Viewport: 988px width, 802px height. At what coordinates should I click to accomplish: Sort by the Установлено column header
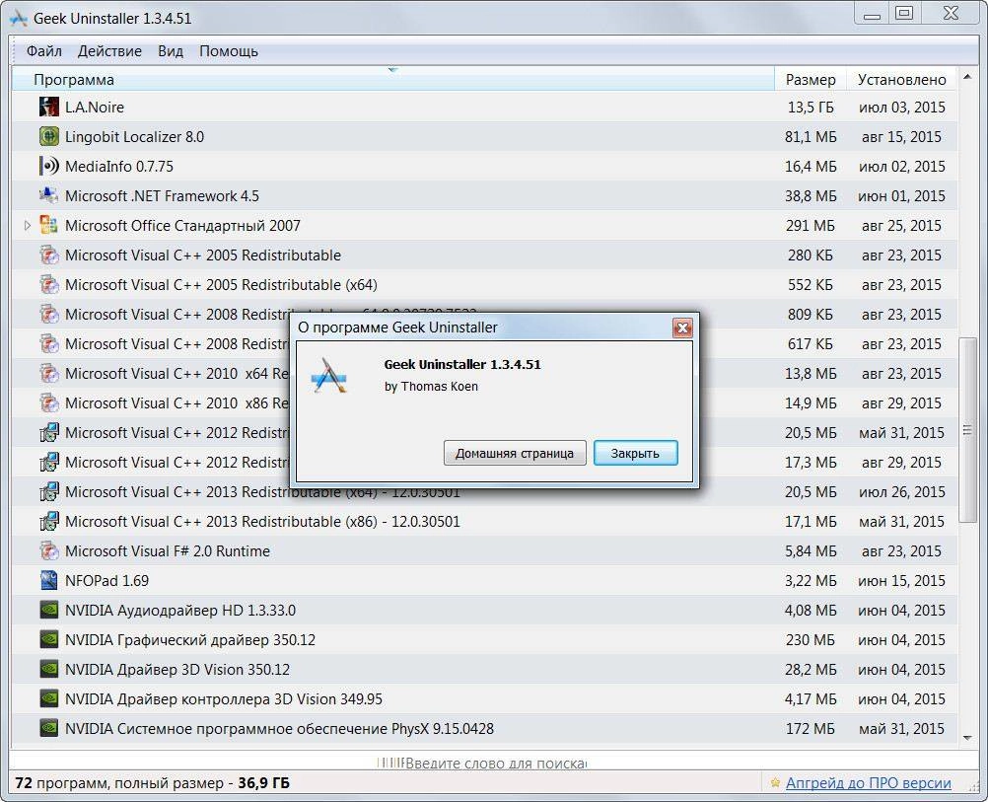tap(901, 80)
